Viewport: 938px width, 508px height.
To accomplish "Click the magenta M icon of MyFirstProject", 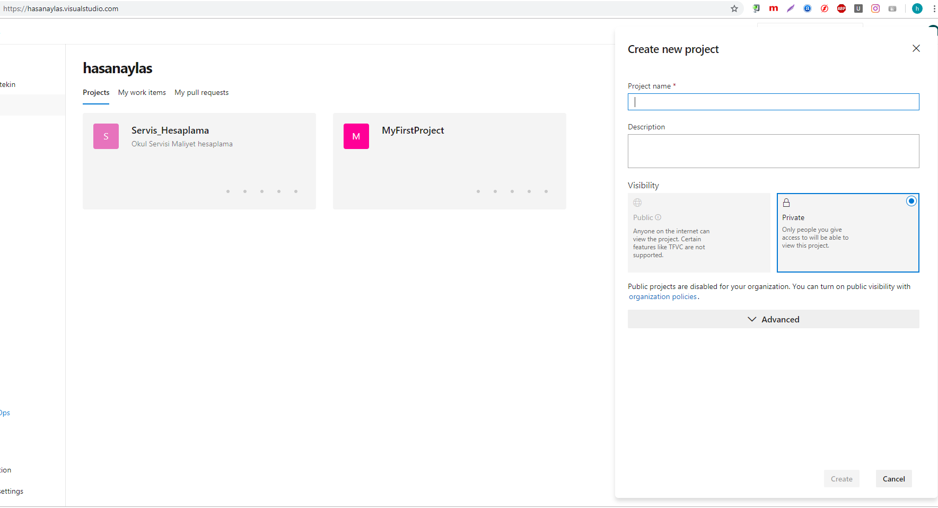I will click(x=356, y=136).
